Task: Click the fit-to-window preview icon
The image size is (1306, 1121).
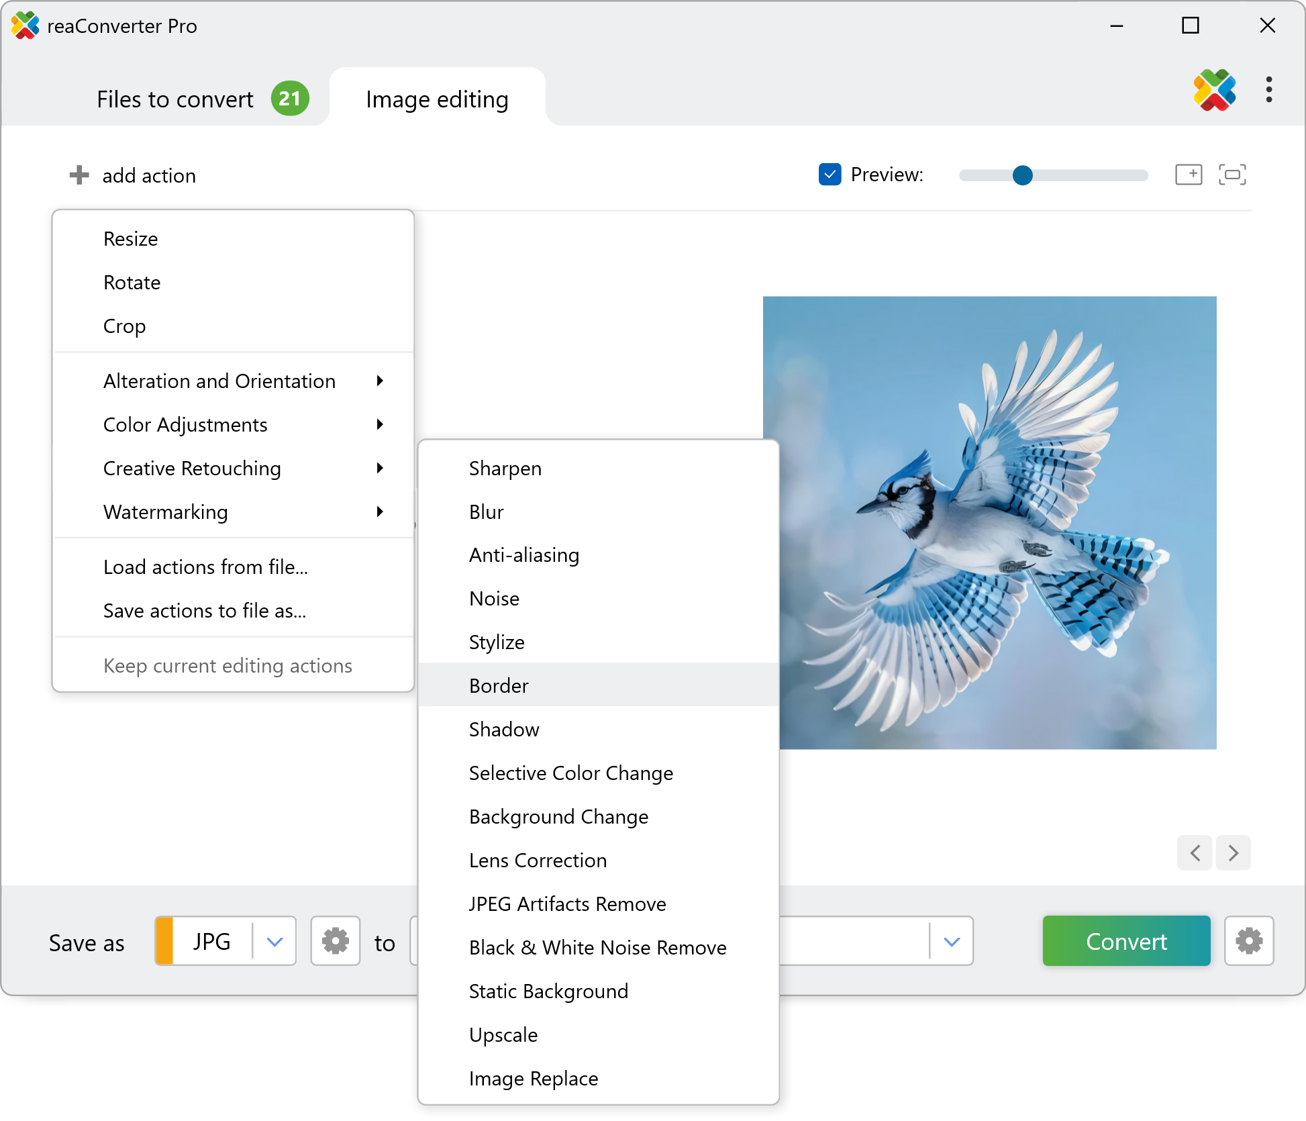Action: 1232,175
